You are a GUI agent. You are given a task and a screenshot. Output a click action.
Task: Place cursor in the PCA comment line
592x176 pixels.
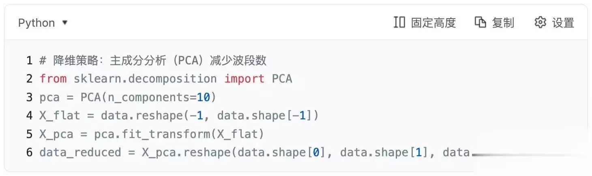click(153, 60)
